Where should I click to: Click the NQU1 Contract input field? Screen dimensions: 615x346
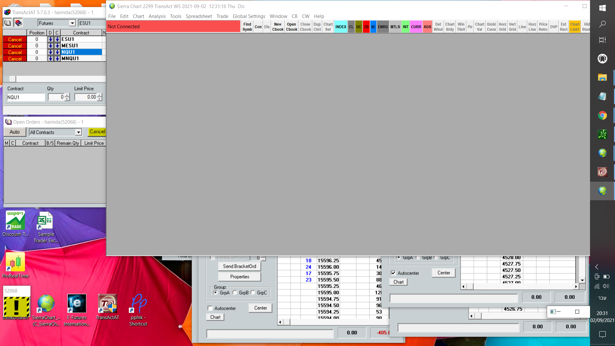tap(26, 97)
